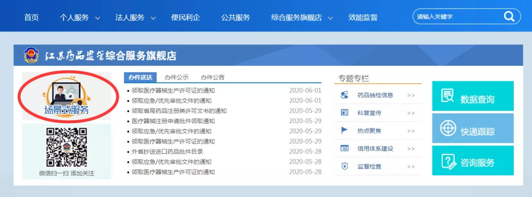Open 外省抄送进口药品批件目录 link
This screenshot has width=532, height=197.
(x=167, y=152)
